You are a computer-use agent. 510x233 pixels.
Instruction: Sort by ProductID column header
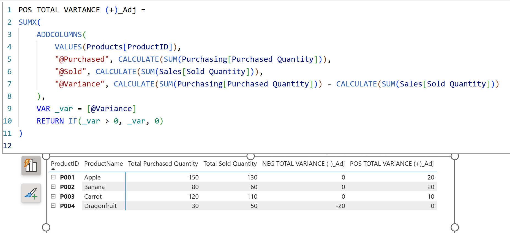point(65,164)
